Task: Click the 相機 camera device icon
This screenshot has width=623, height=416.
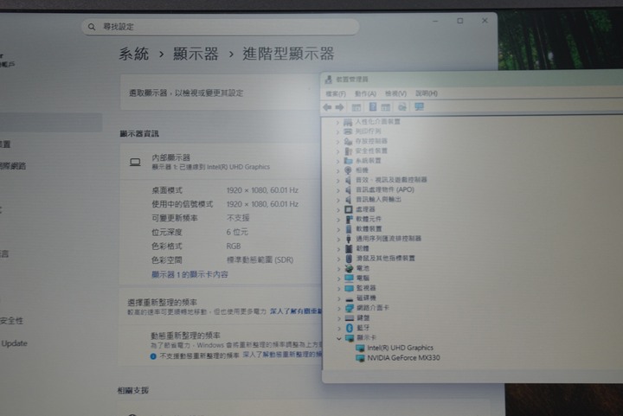Action: [x=349, y=170]
